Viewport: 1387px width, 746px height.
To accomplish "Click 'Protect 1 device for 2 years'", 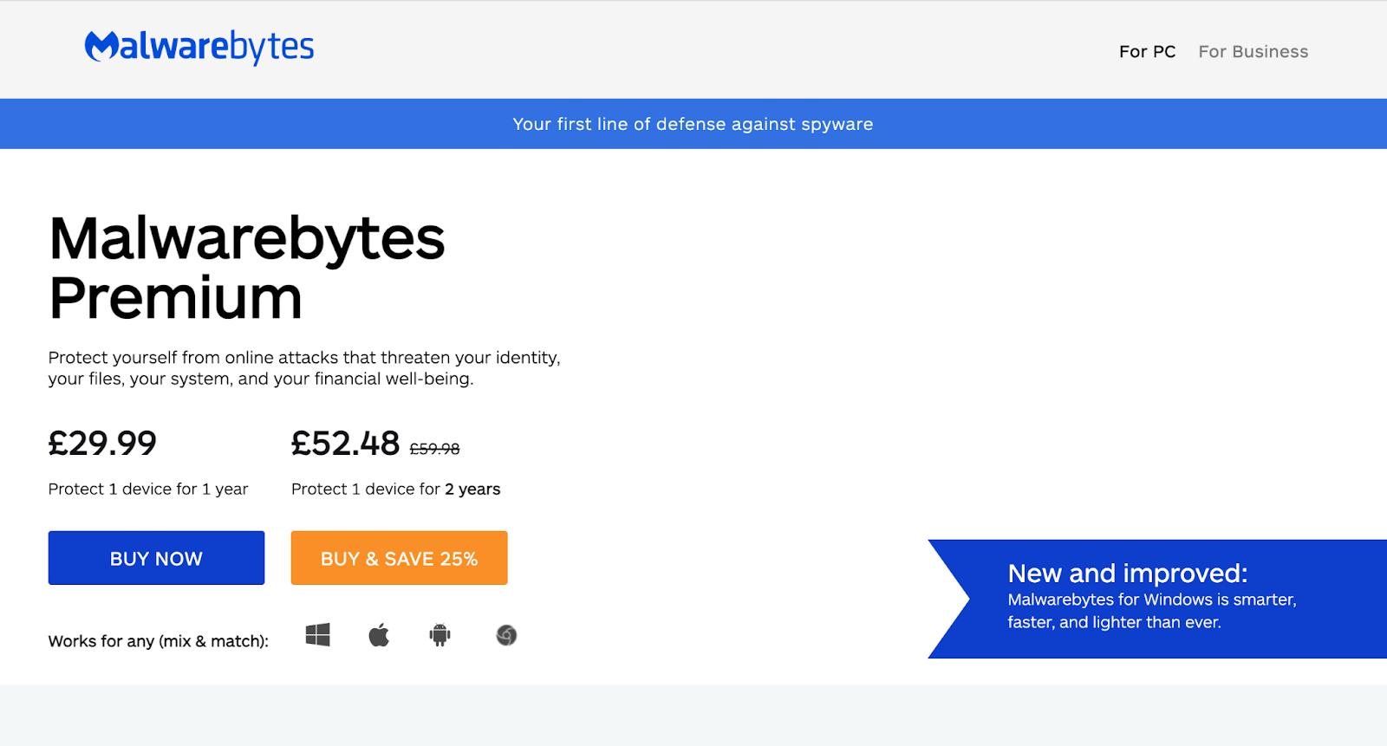I will tap(396, 489).
